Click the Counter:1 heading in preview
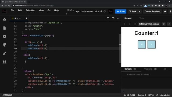Image resolution: width=172 pixels, height=97 pixels. [x=146, y=33]
